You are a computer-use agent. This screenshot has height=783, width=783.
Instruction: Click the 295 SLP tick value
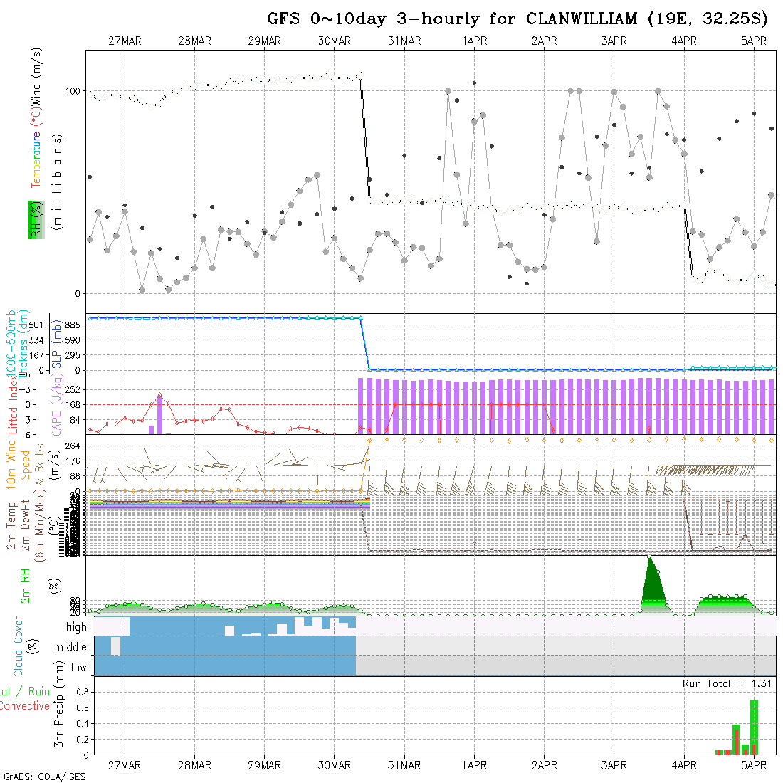point(73,355)
